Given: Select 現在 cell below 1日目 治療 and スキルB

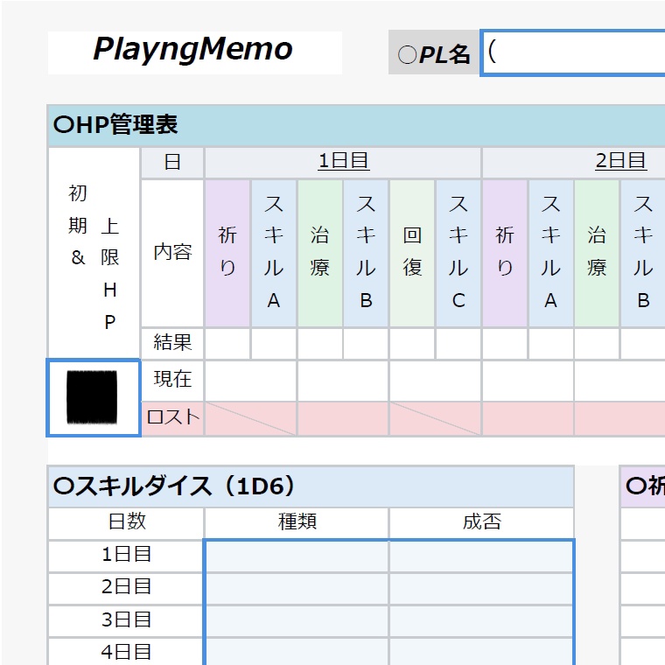Looking at the screenshot, I should coord(343,381).
